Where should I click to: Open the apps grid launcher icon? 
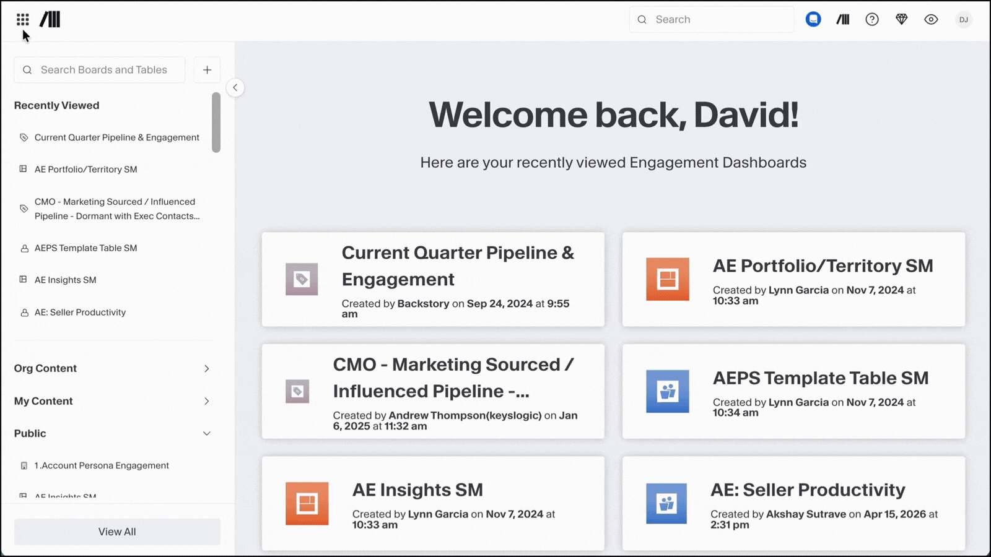[x=23, y=20]
